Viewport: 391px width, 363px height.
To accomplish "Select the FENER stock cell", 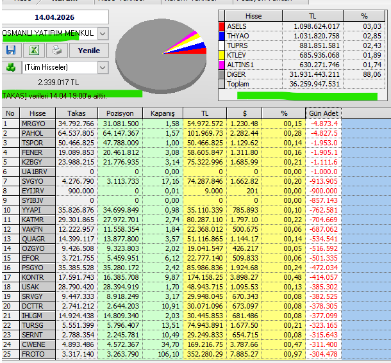I will (x=37, y=152).
